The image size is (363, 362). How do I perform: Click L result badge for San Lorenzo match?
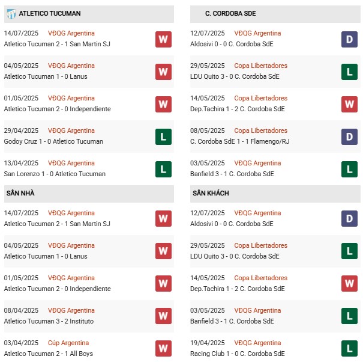pos(163,169)
